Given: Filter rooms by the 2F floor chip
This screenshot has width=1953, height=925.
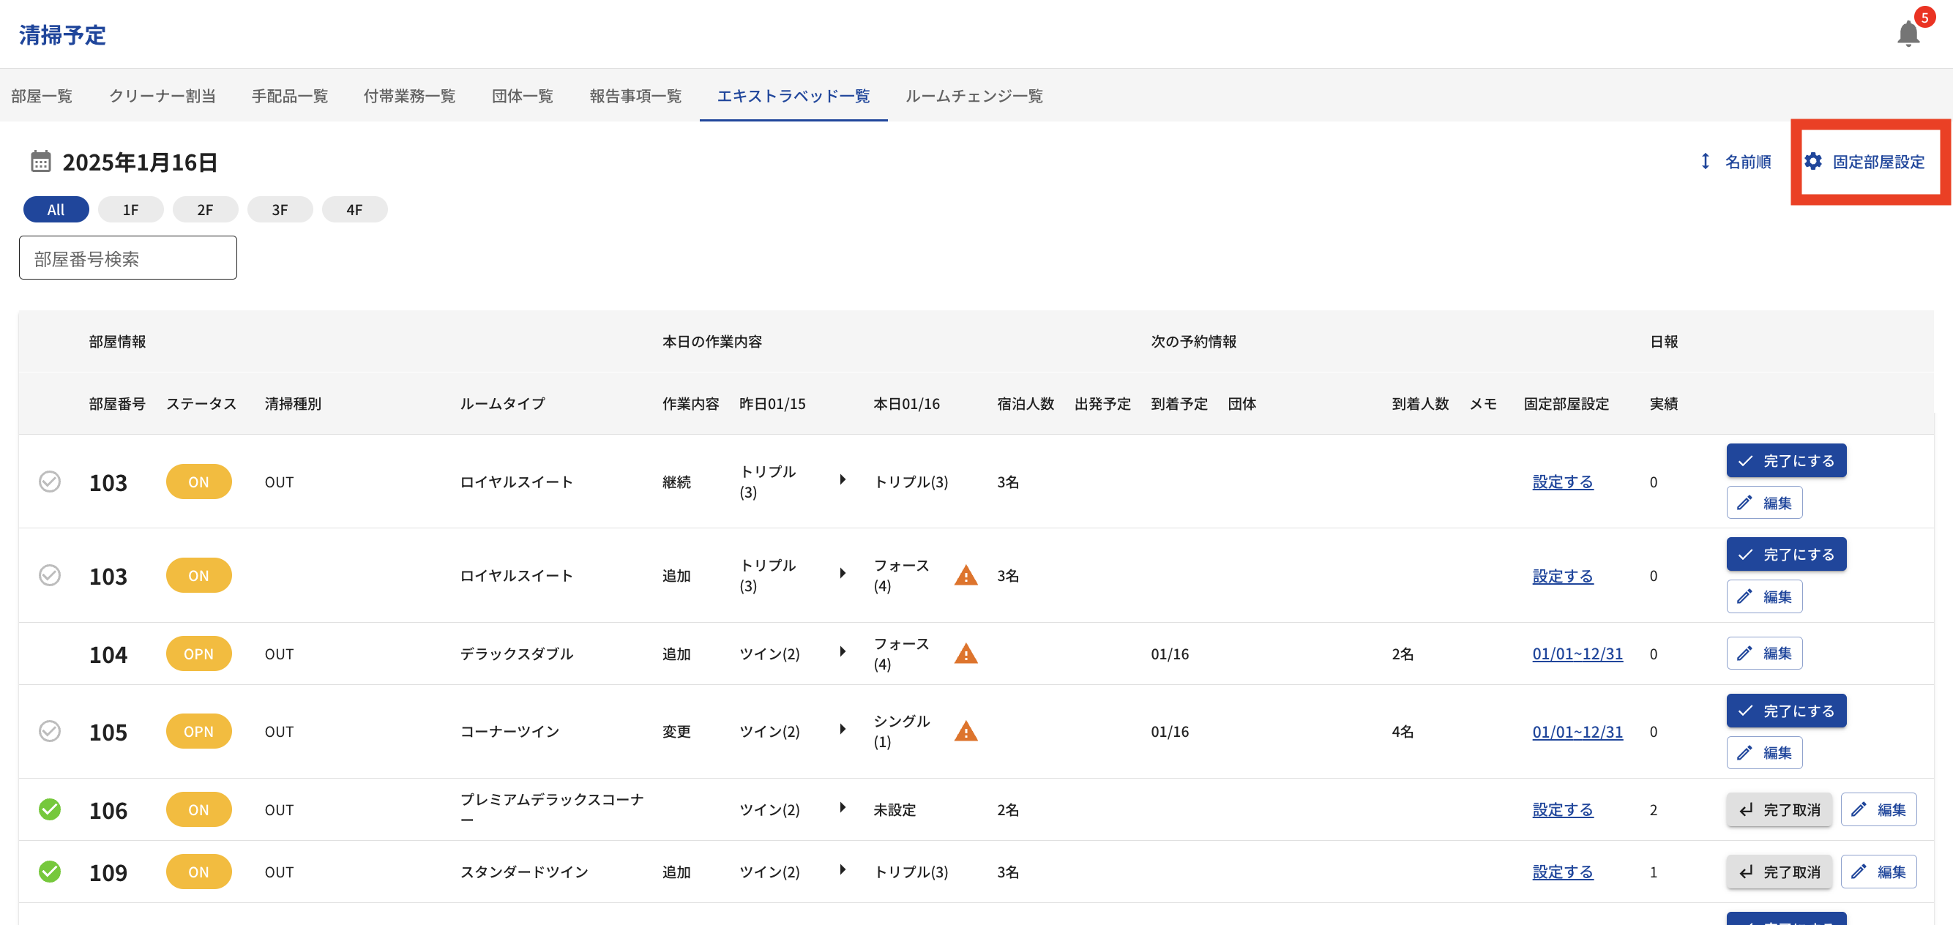Looking at the screenshot, I should 205,210.
